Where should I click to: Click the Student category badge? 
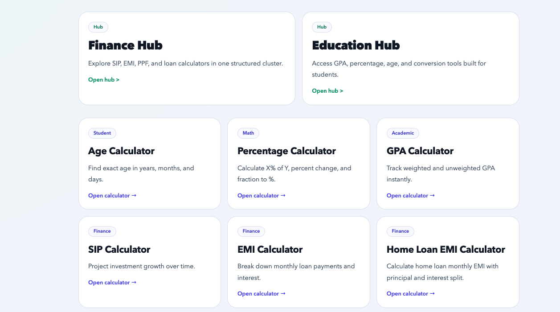102,133
